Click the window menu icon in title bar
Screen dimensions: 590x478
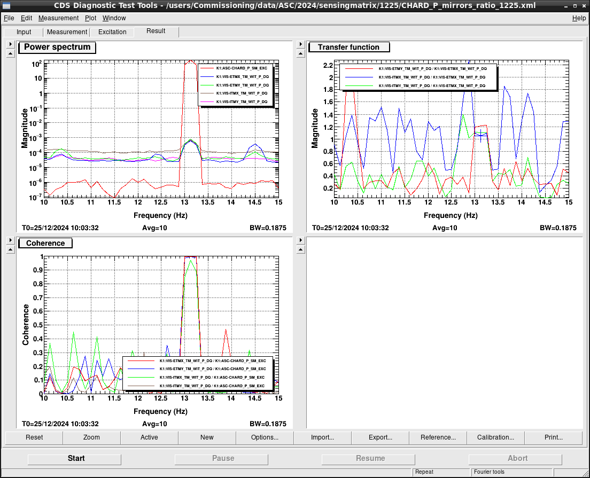pos(6,6)
